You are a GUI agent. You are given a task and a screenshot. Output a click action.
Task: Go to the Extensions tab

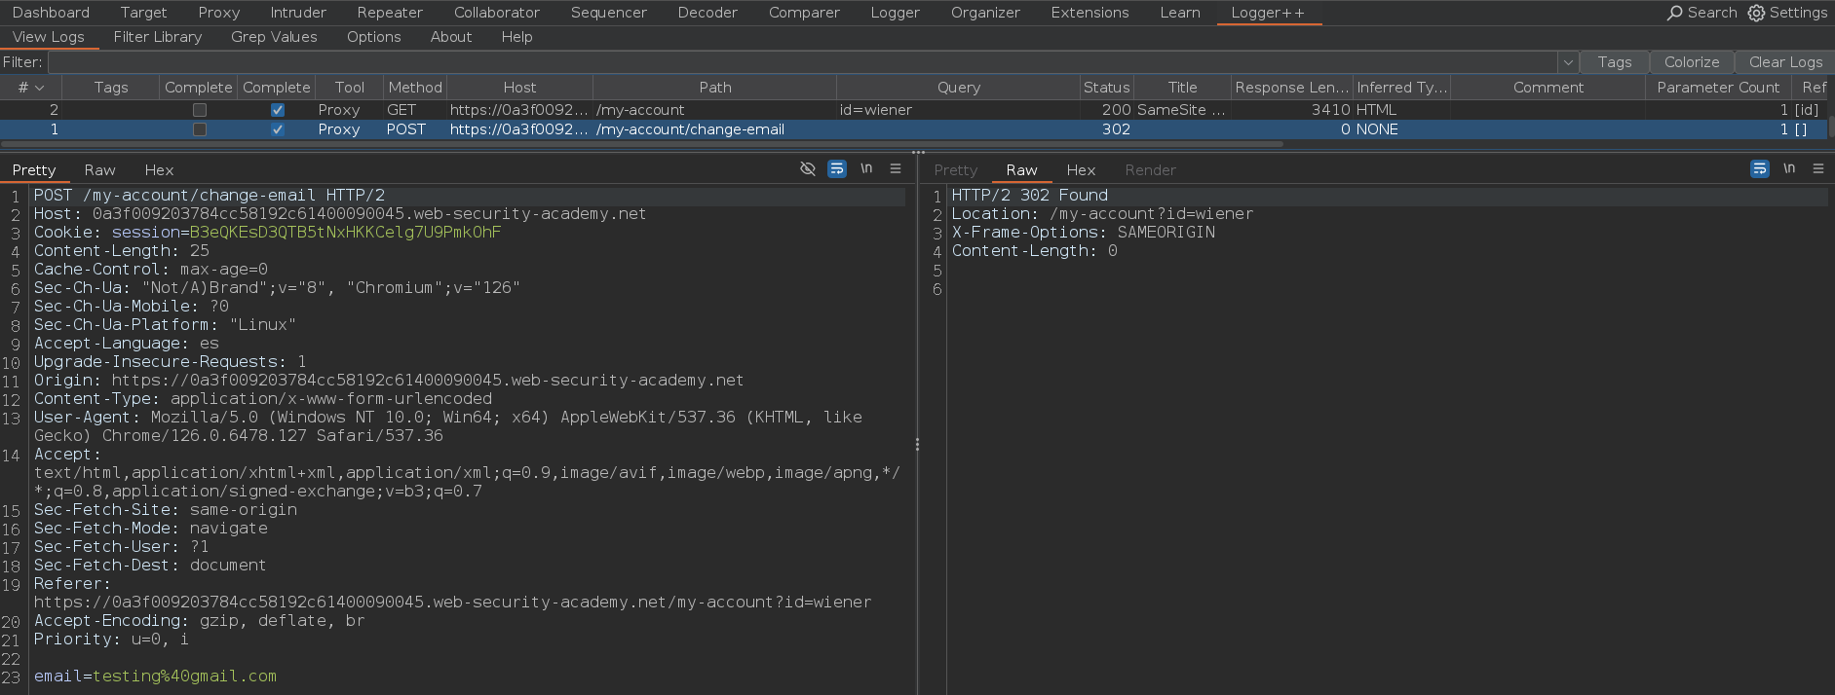tap(1090, 13)
